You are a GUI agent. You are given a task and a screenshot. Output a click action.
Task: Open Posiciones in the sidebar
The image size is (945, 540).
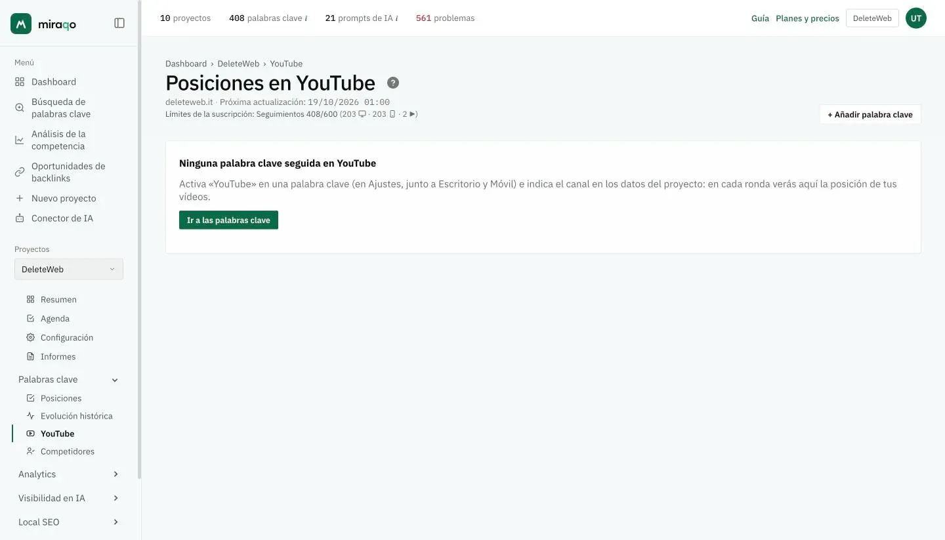(x=60, y=398)
